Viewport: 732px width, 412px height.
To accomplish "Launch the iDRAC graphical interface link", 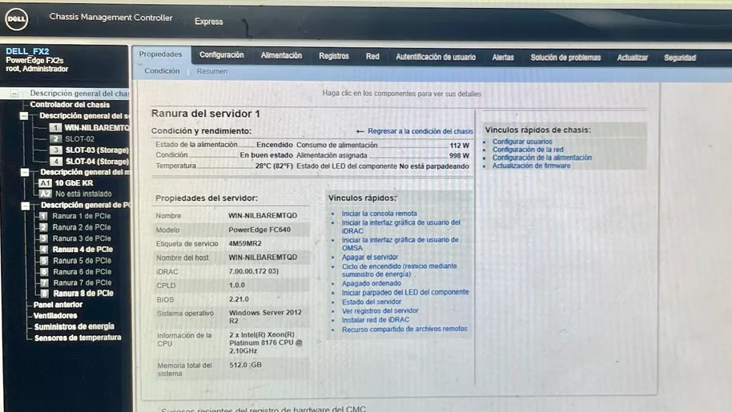I will click(401, 226).
